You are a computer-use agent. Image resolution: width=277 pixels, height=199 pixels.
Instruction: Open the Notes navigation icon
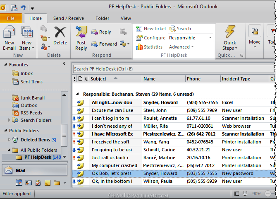48,183
